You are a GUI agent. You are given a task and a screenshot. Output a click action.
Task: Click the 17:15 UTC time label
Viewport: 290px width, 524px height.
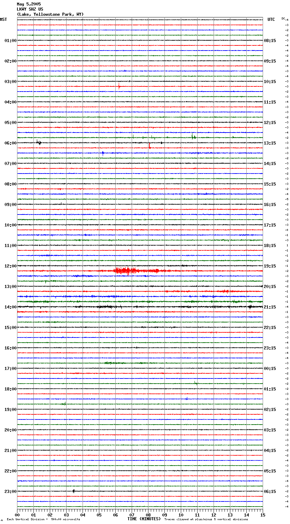pyautogui.click(x=270, y=225)
